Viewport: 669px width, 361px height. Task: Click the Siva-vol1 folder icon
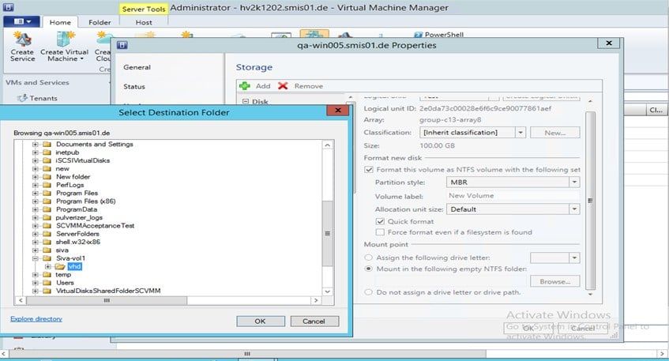(x=47, y=258)
